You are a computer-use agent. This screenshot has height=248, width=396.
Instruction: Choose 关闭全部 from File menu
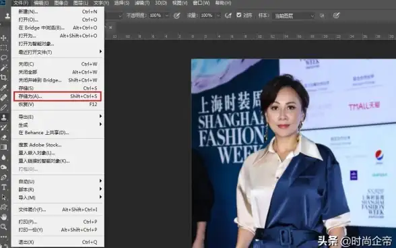tap(58, 72)
